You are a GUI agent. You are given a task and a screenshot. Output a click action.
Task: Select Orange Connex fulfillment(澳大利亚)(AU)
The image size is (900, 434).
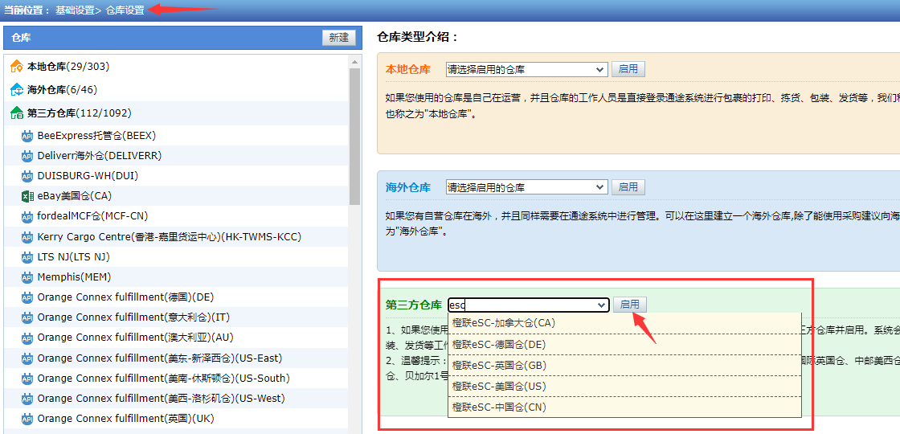[136, 338]
